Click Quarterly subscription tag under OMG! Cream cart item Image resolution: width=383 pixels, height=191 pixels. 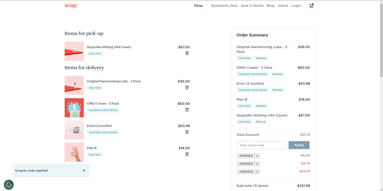[103, 110]
